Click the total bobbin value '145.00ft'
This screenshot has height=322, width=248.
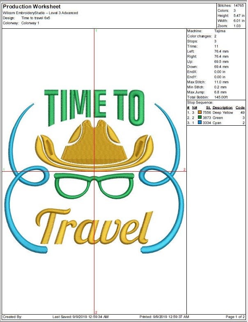click(221, 97)
